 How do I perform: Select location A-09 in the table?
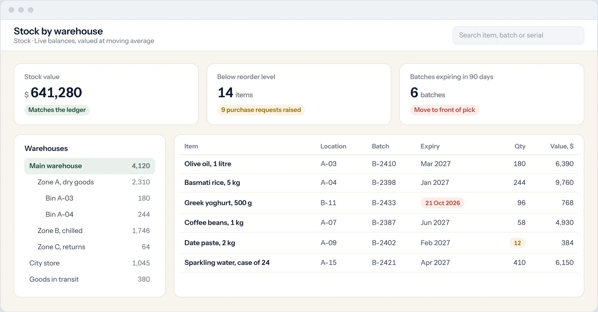(329, 243)
